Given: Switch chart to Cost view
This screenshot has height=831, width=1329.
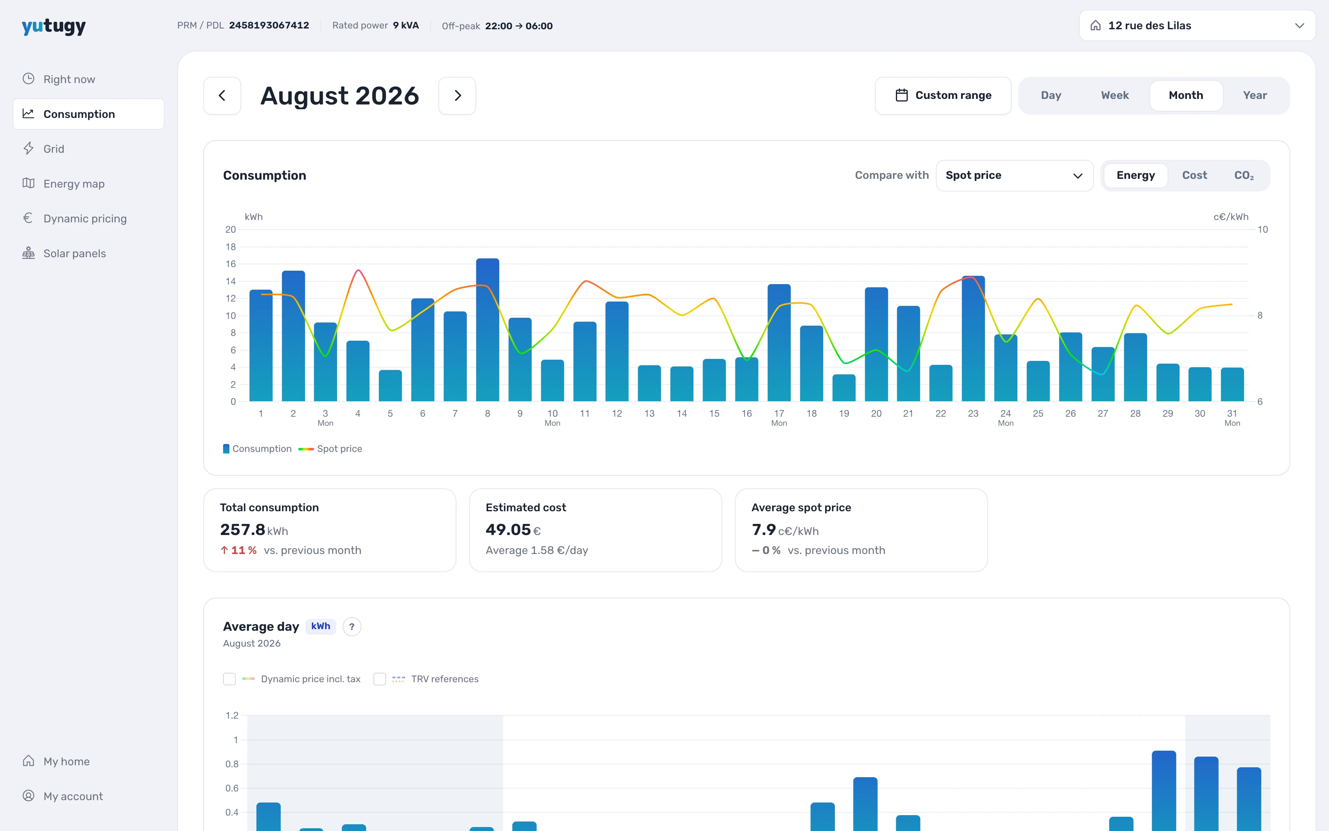Looking at the screenshot, I should [x=1195, y=175].
